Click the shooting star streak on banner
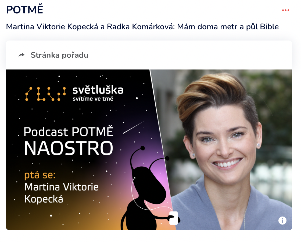301x242 pixels. (x=134, y=127)
